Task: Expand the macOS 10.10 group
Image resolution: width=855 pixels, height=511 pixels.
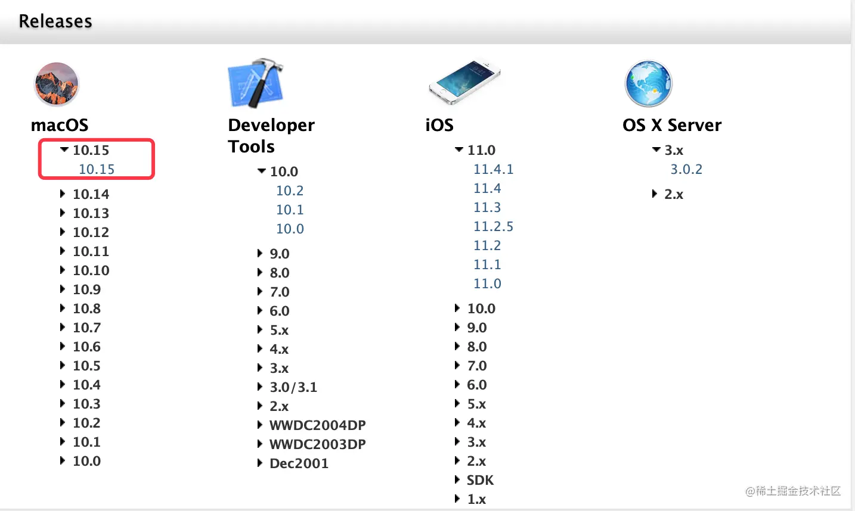Action: pos(63,270)
